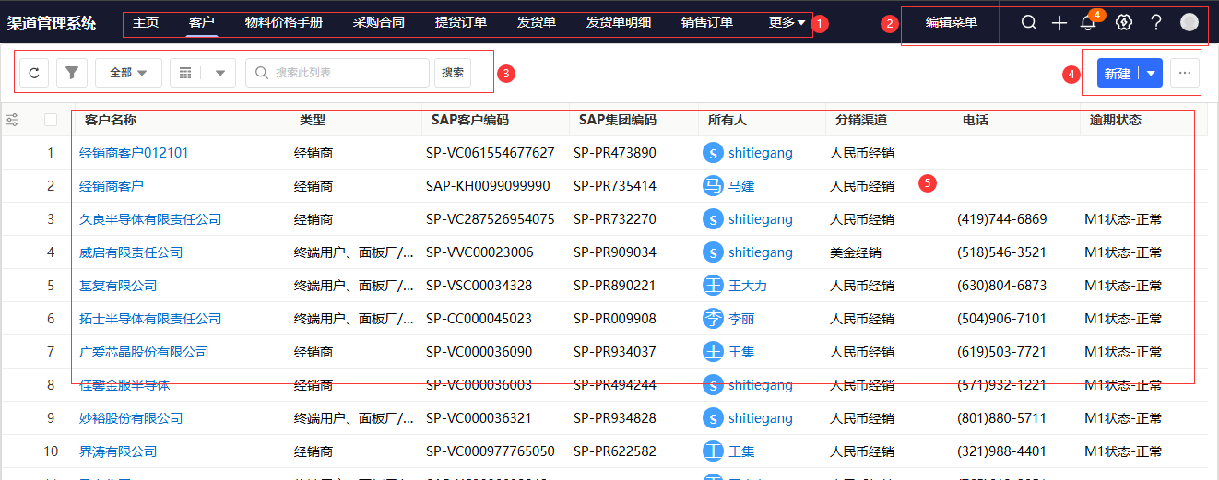Open the 更多 navigation menu

pos(786,22)
